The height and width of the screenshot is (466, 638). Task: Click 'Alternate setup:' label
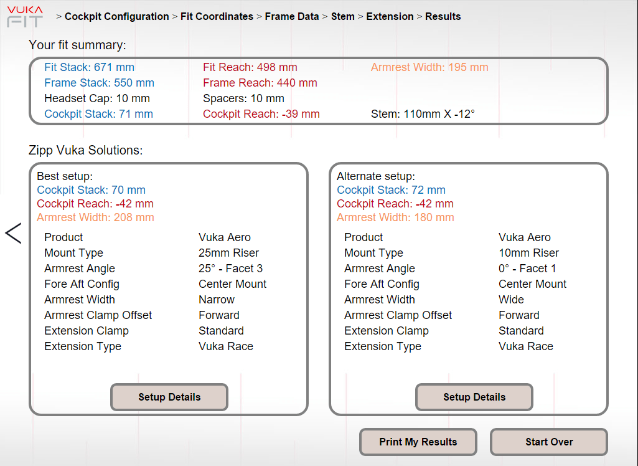375,176
